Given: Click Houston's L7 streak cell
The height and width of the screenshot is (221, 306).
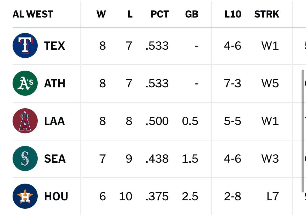Looking at the screenshot, I should pos(272,196).
